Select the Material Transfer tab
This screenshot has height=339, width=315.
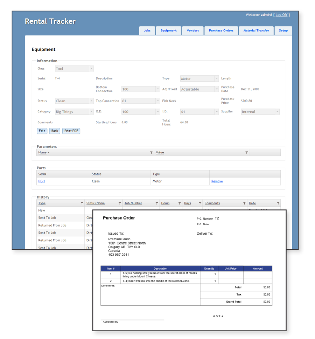pyautogui.click(x=256, y=30)
